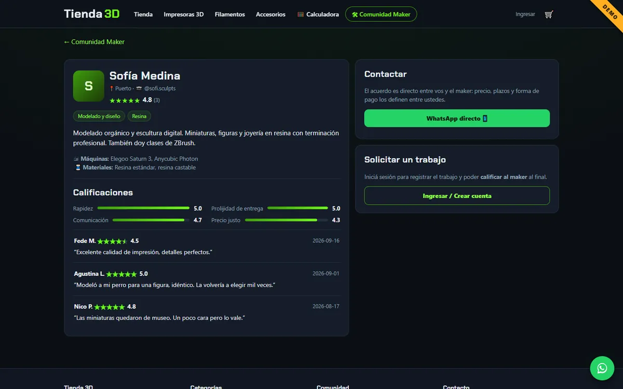623x389 pixels.
Task: Click the Máquinas line with Elegoo Saturn 3
Action: [x=136, y=159]
